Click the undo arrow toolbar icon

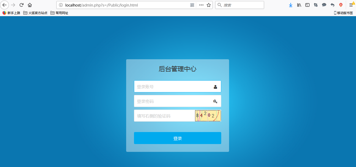[x=332, y=5]
